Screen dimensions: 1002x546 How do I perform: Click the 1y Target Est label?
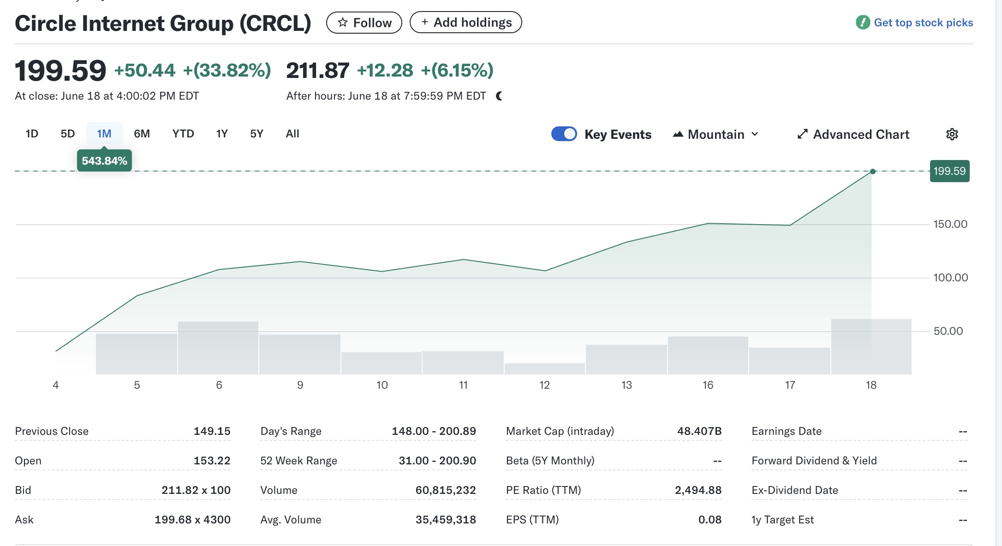(782, 520)
